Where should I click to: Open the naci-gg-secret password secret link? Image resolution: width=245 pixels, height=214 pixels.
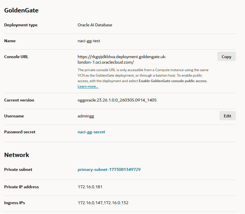tap(91, 132)
